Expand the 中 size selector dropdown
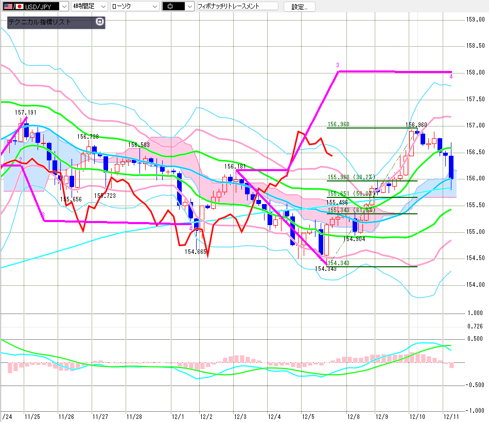 pyautogui.click(x=189, y=6)
